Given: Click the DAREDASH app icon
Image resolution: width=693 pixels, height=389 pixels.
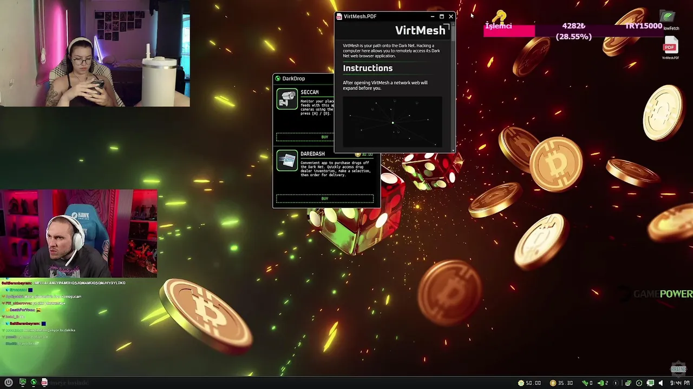Looking at the screenshot, I should click(x=287, y=160).
